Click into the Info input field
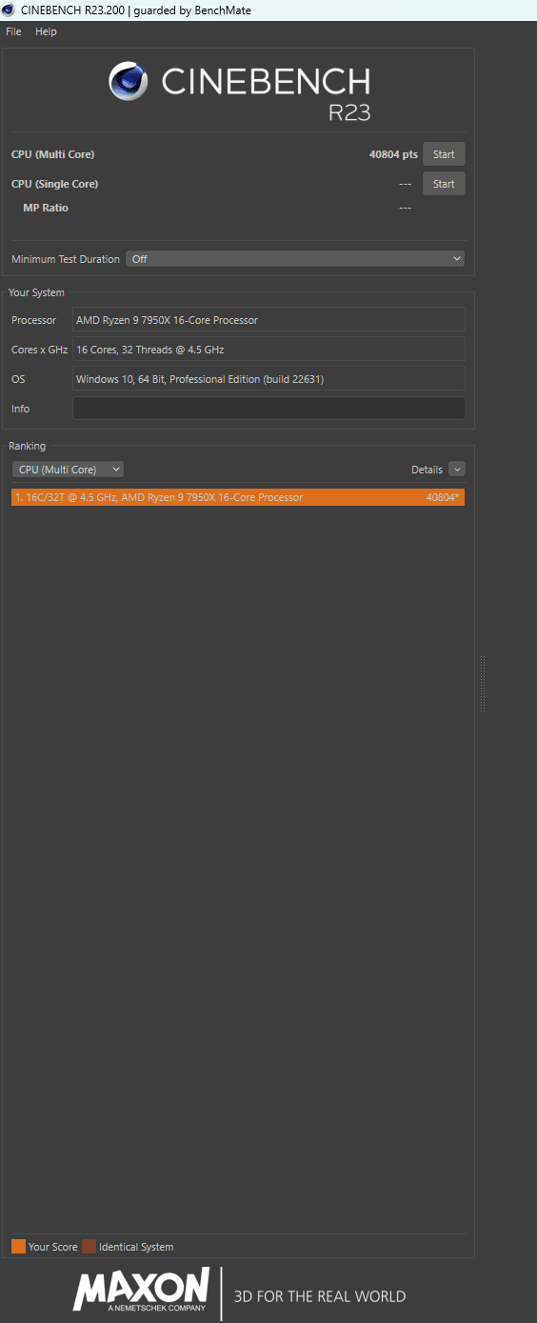This screenshot has height=1323, width=537. [269, 409]
